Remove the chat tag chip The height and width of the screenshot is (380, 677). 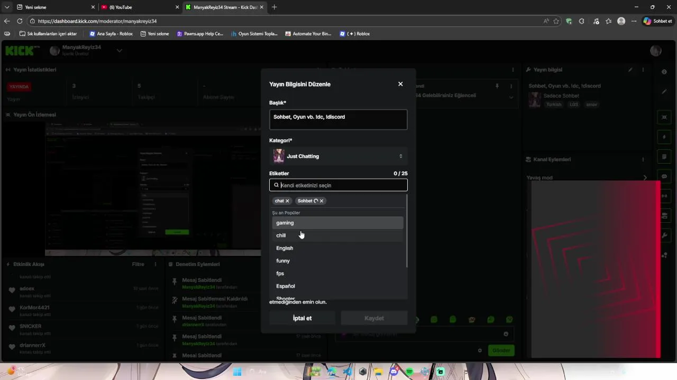point(287,201)
